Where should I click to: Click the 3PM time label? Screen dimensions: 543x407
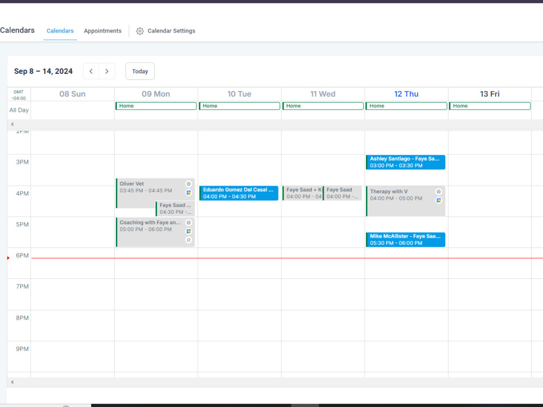tap(22, 162)
